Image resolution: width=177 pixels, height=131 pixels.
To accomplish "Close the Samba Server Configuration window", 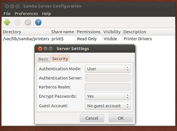I will (x=7, y=6).
